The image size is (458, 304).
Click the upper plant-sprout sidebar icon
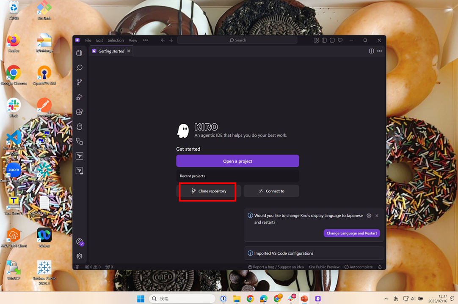tap(79, 156)
